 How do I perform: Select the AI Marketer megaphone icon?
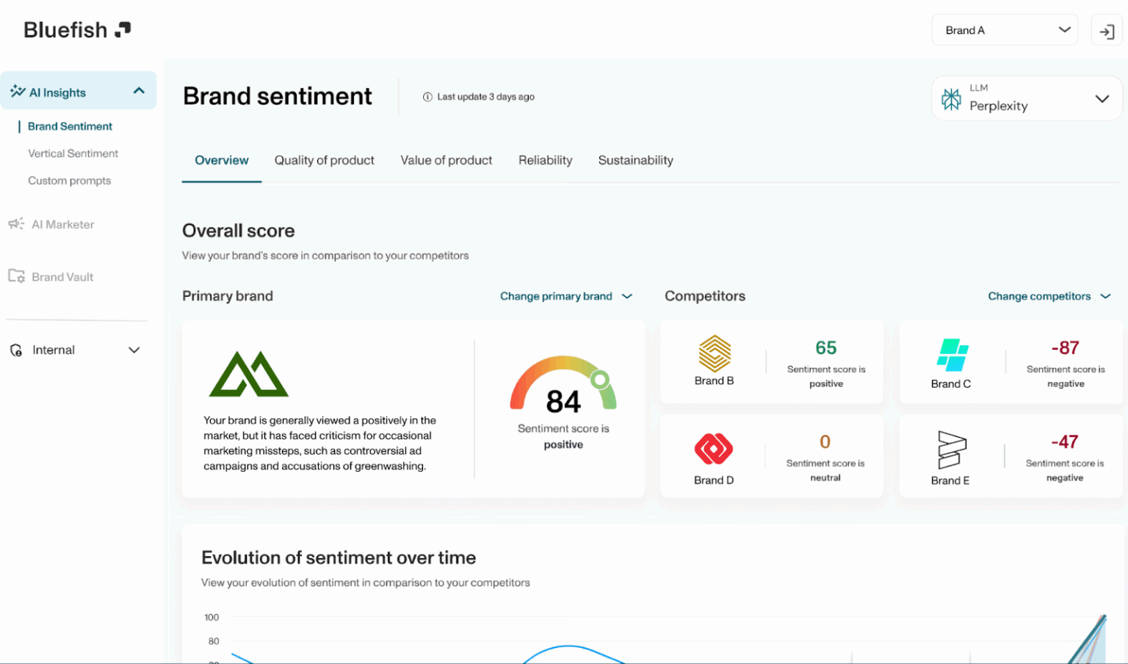(16, 224)
